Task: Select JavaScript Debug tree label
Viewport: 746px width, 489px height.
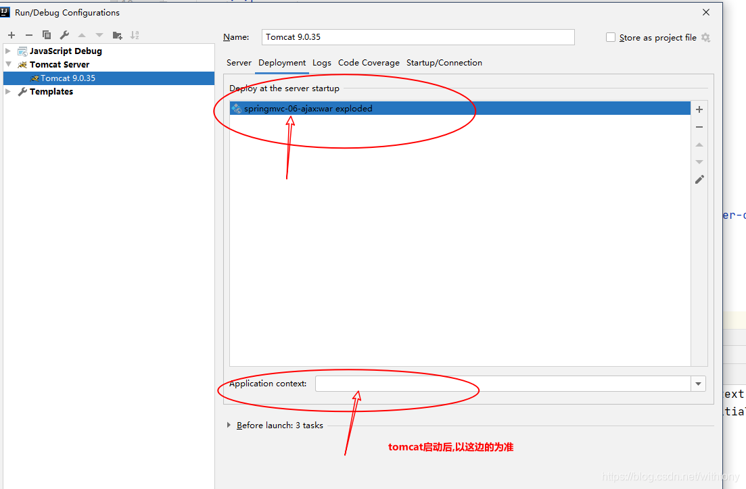Action: pos(66,51)
